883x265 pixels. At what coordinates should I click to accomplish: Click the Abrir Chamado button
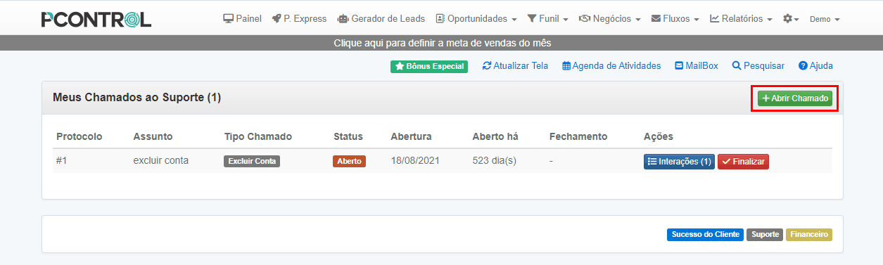pyautogui.click(x=795, y=98)
